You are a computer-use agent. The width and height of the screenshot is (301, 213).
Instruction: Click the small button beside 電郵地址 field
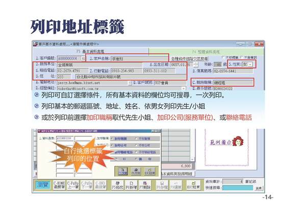(130, 83)
